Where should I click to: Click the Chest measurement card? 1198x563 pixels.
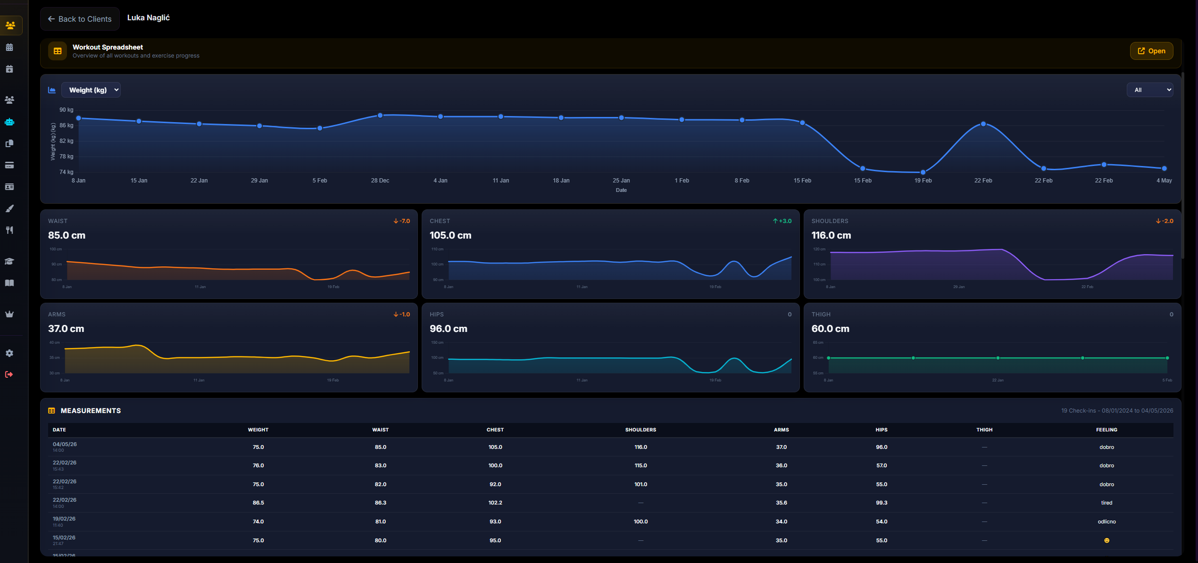[x=610, y=254]
